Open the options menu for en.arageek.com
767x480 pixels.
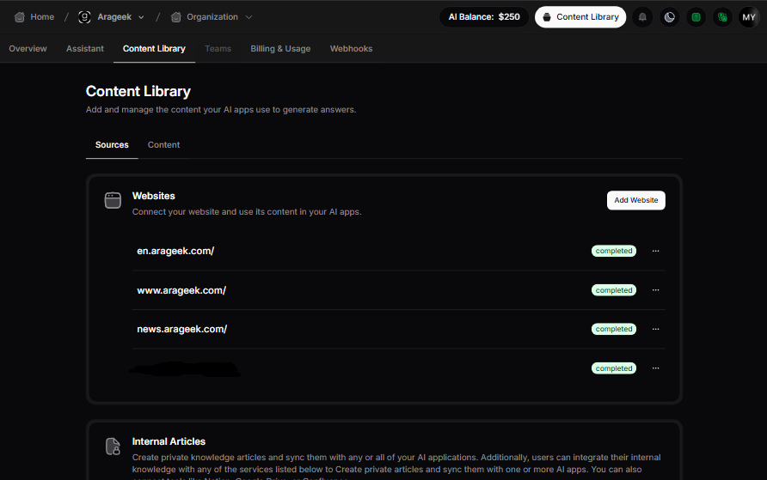coord(655,251)
